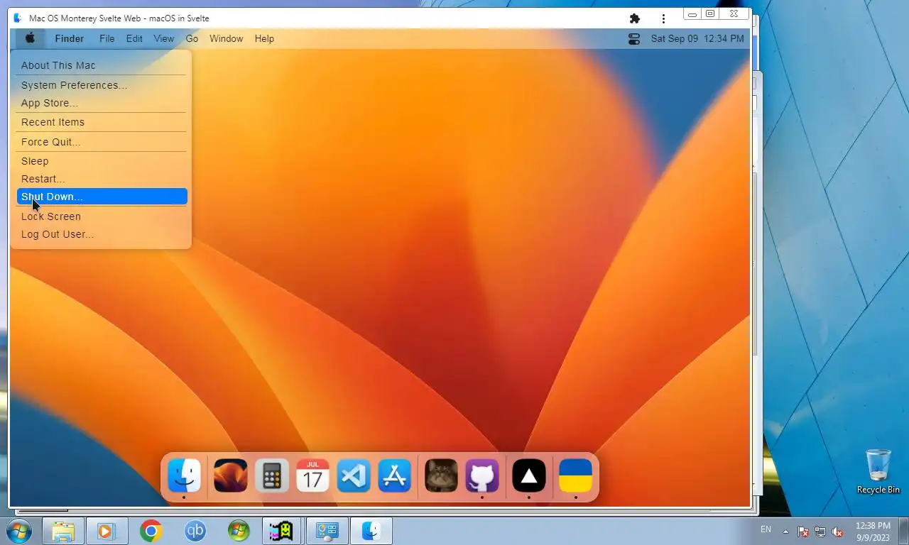This screenshot has height=545, width=909.
Task: Open the browser three-dot menu
Action: (663, 18)
